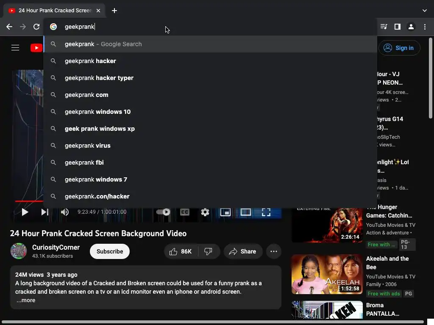Open the media control icon in toolbar
434x325 pixels.
pos(384,27)
